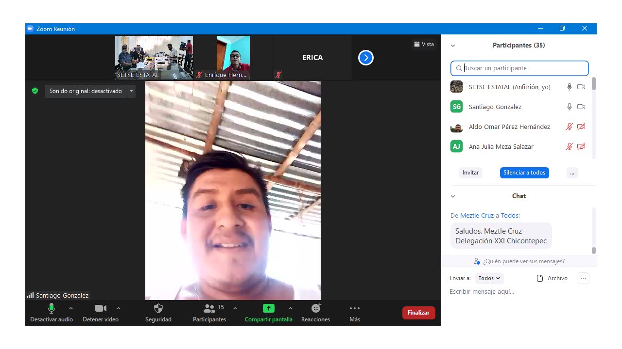622x349 pixels.
Task: Change layout with Vista button
Action: (424, 44)
